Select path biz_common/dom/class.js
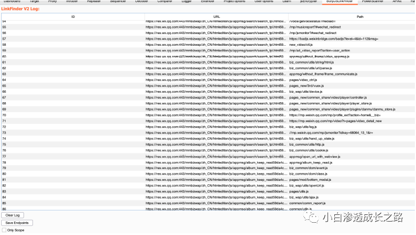 point(309,174)
